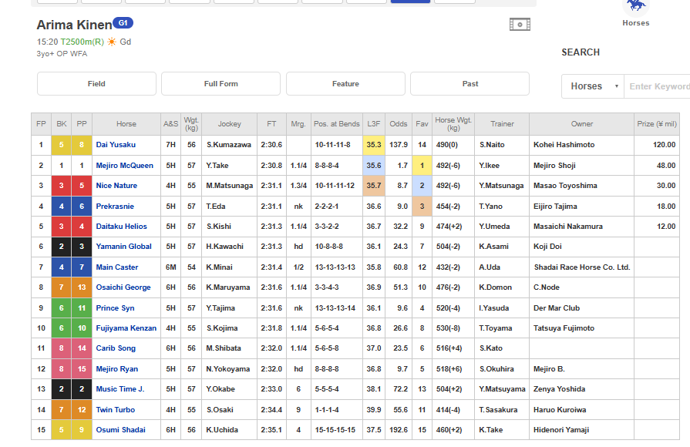The image size is (690, 447).
Task: Click the SEARCH heading
Action: point(581,52)
